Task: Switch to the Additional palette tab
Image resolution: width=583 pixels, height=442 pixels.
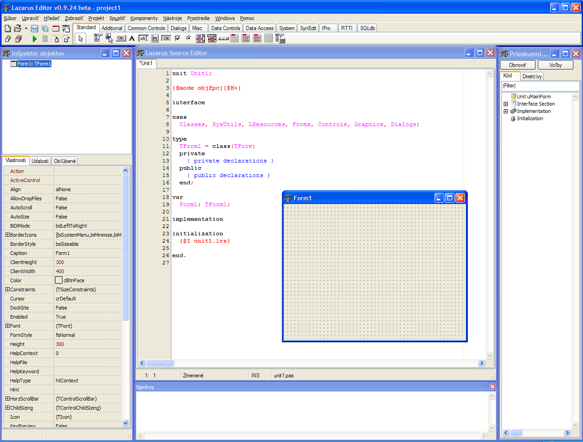Action: tap(112, 28)
